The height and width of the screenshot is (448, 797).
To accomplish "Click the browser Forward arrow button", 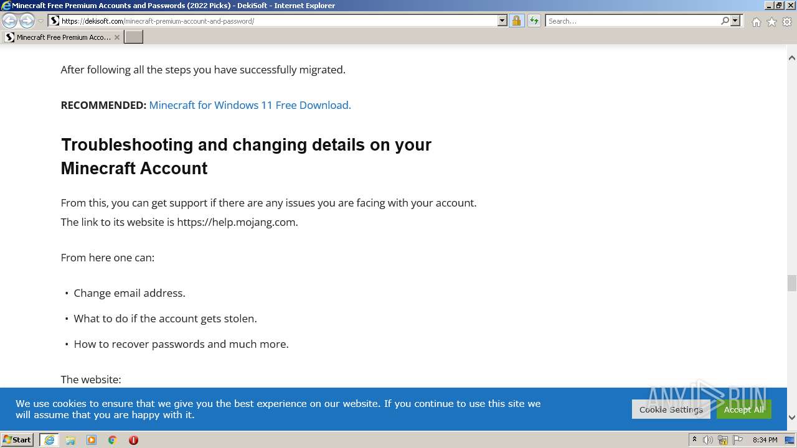I will (x=27, y=21).
